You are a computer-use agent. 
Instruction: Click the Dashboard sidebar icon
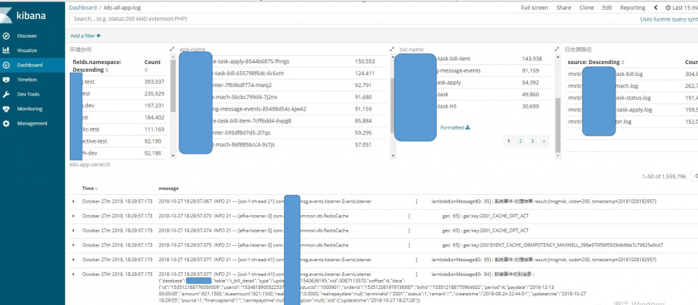coord(6,65)
